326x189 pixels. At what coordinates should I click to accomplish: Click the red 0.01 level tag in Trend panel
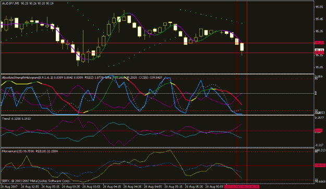(x=319, y=131)
